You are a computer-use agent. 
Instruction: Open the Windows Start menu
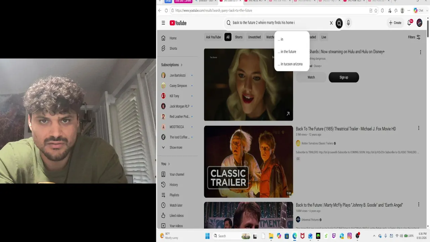[x=207, y=236]
